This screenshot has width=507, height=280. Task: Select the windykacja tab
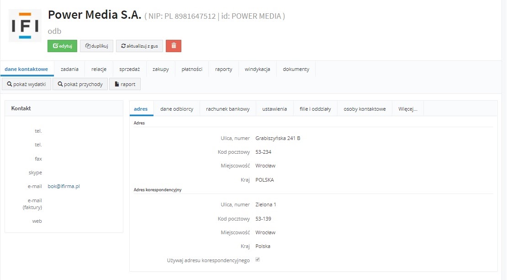(257, 69)
